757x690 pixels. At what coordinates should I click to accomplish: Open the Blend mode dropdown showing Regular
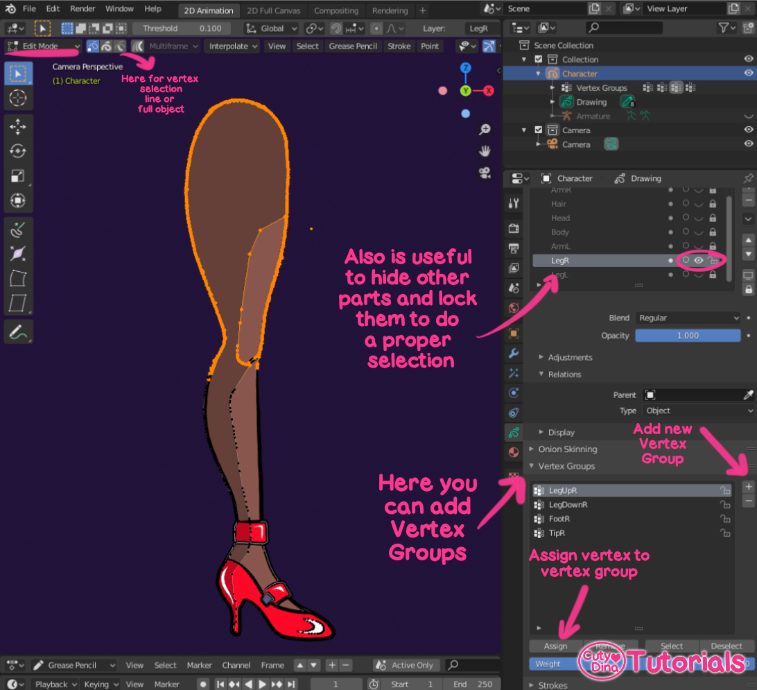click(x=688, y=318)
